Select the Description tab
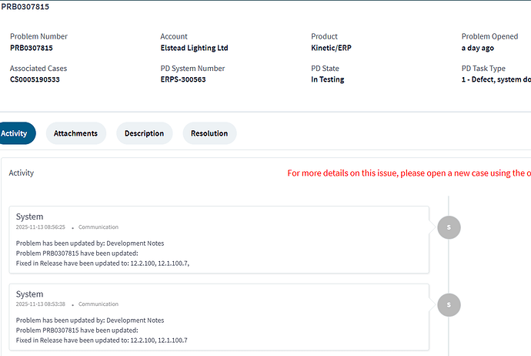Viewport: 531px width, 356px height. (x=145, y=133)
